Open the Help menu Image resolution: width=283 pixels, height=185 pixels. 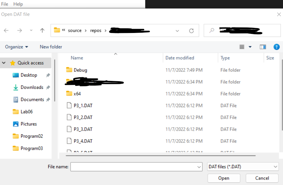point(18,4)
